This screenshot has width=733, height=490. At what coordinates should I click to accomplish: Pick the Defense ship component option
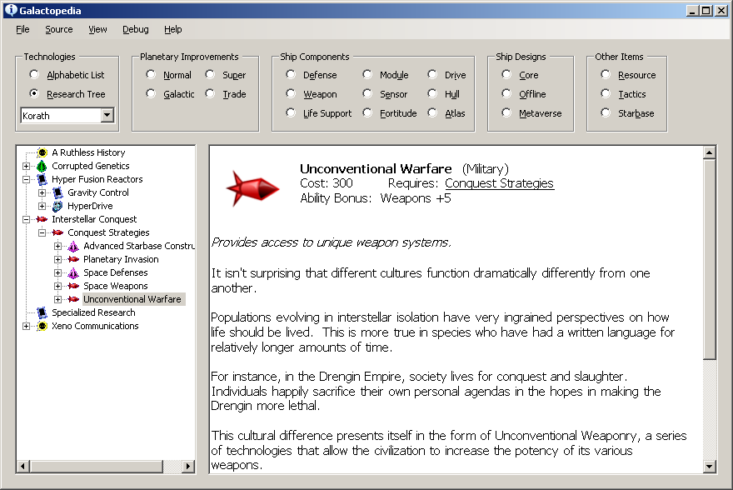(291, 74)
